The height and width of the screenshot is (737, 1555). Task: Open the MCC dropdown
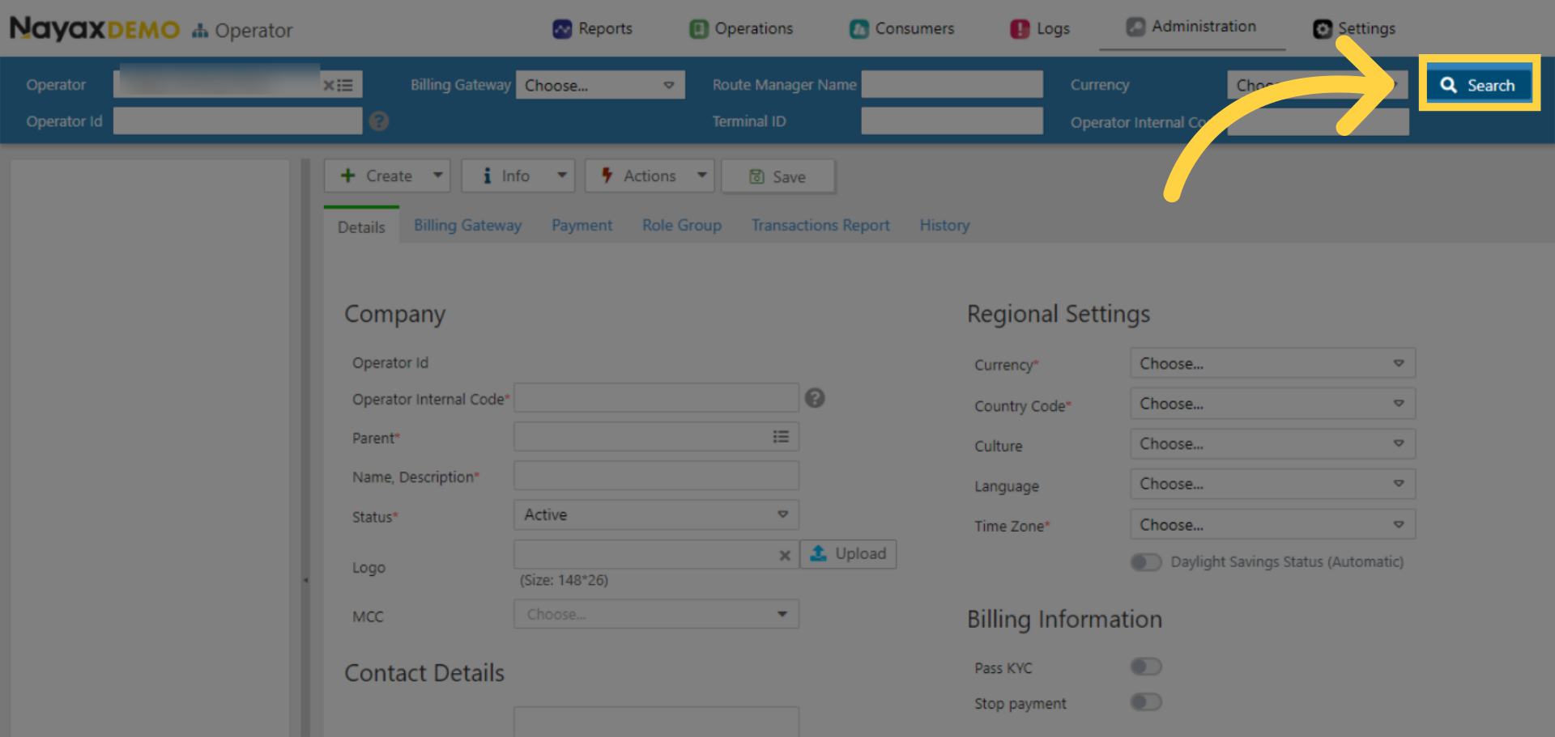click(x=656, y=614)
